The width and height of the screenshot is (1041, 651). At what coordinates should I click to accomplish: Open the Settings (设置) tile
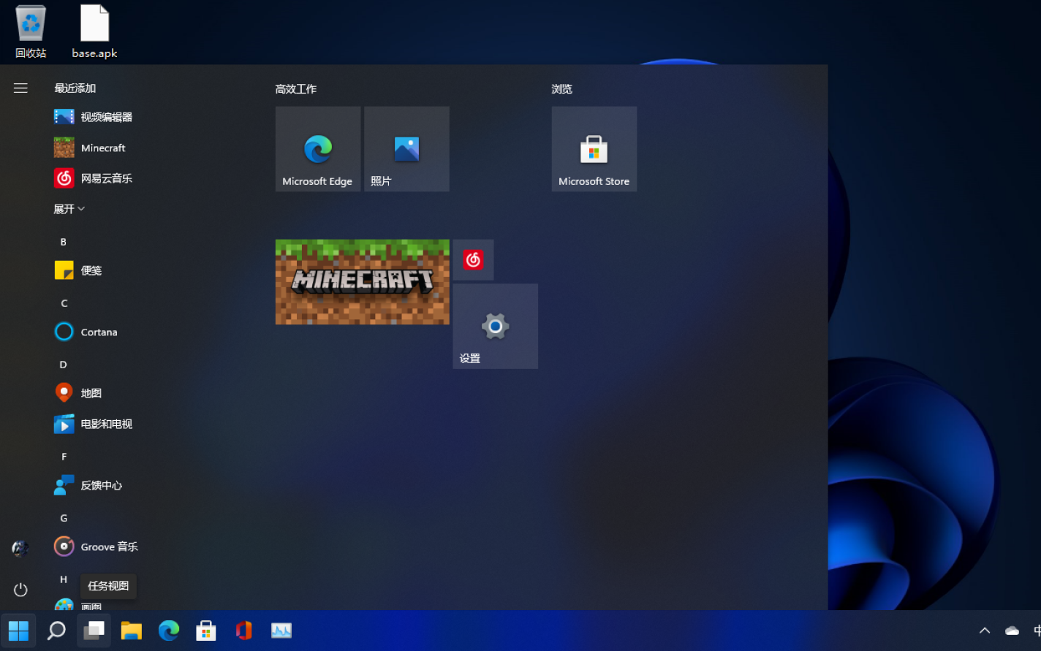[496, 327]
